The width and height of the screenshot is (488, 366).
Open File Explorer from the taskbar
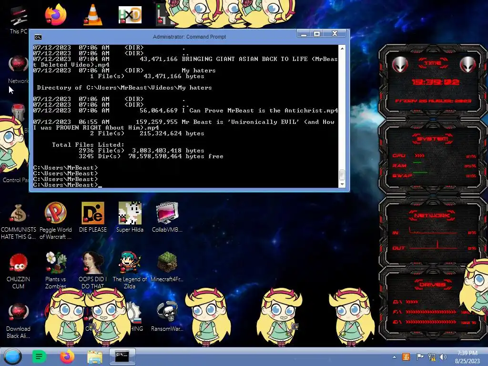point(95,357)
